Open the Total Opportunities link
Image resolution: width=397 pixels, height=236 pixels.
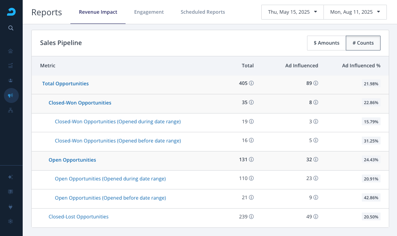pyautogui.click(x=65, y=84)
